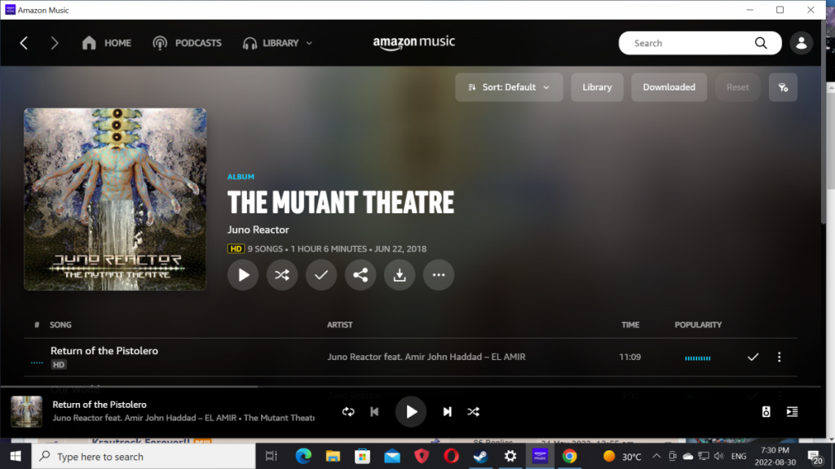Open the user profile menu
This screenshot has height=469, width=835.
tap(801, 43)
